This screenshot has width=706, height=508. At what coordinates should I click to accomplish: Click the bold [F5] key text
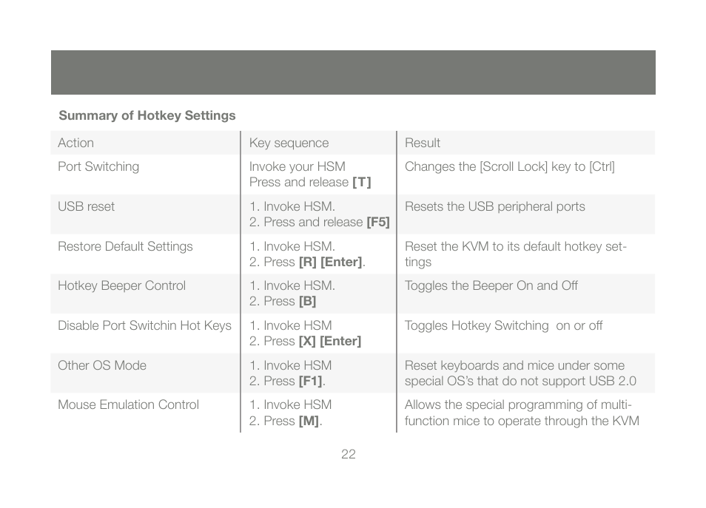tap(378, 223)
